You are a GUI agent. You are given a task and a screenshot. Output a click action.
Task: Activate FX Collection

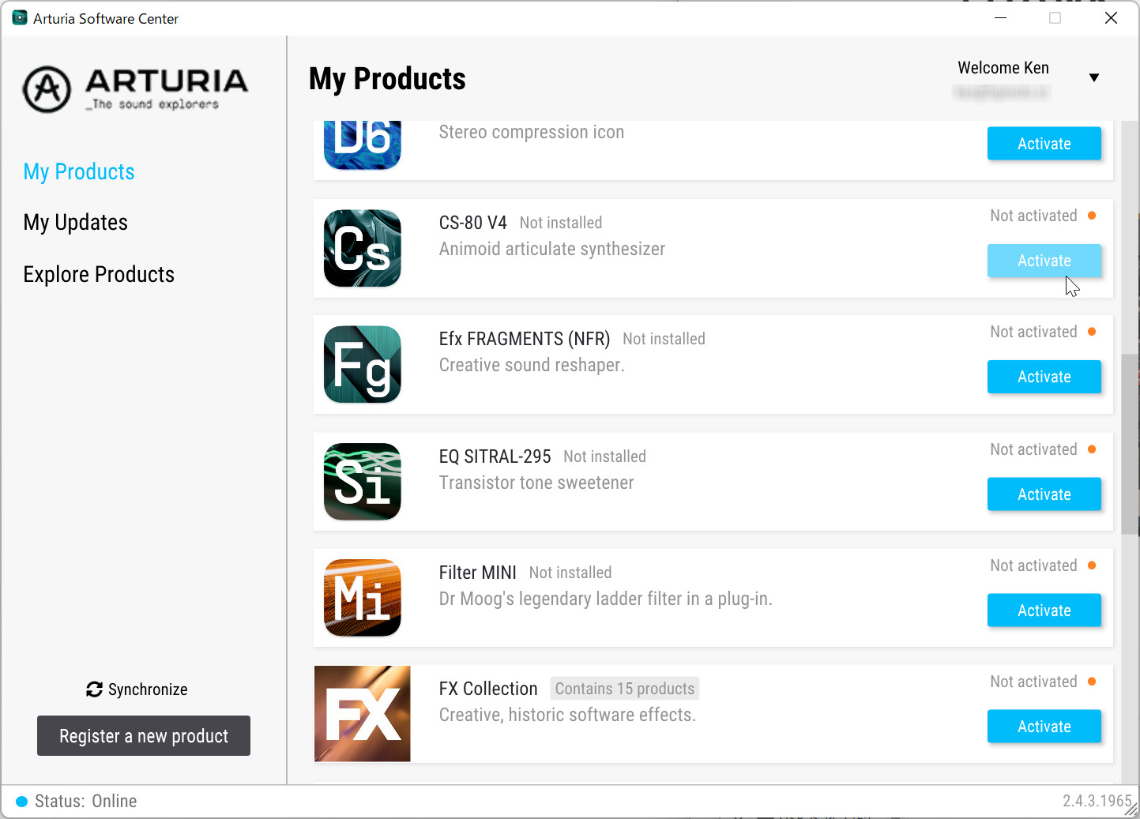click(1044, 727)
